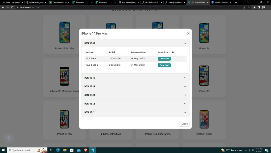Show hidden system tray icons
Viewport: 271px width, 153px height.
[246, 150]
